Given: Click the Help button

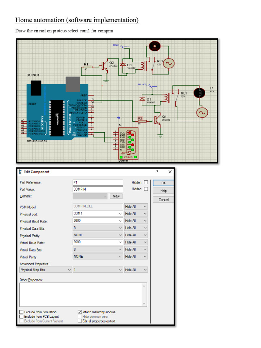Looking at the screenshot, I should pos(163,191).
